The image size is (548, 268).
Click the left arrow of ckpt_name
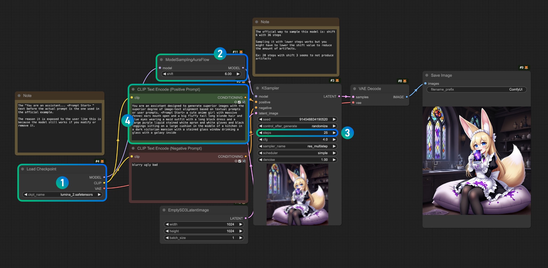26,195
